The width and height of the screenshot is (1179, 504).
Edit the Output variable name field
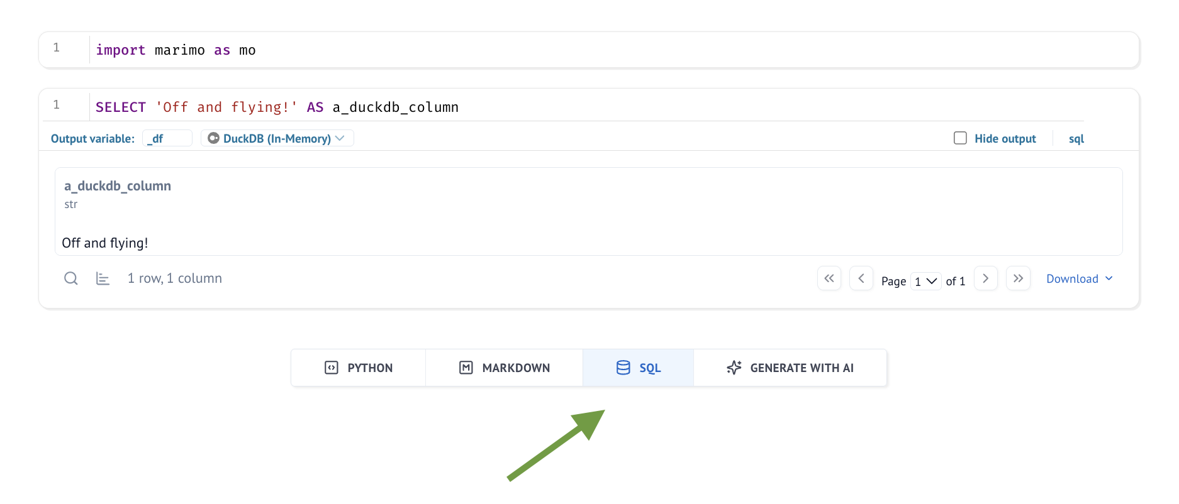[x=167, y=138]
